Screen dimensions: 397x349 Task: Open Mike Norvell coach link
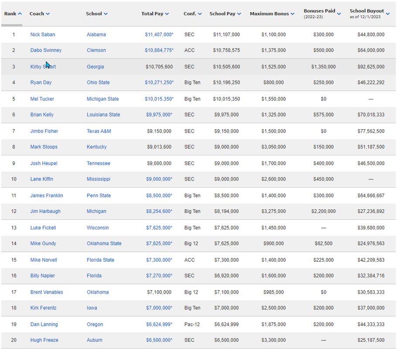tap(44, 260)
